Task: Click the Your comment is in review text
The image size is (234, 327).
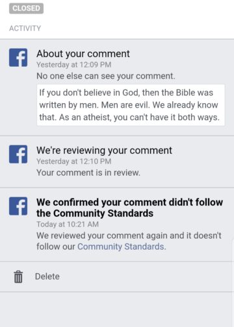Action: [88, 173]
